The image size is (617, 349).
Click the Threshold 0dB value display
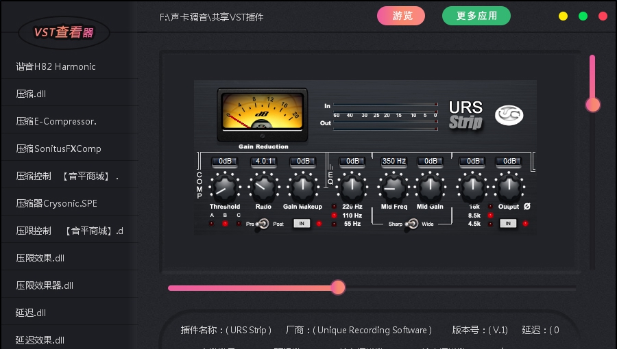225,161
